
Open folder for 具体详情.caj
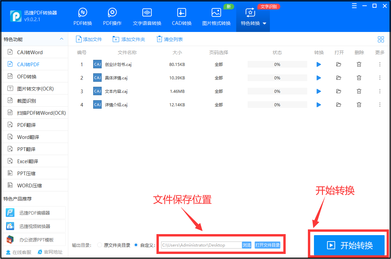(x=339, y=78)
